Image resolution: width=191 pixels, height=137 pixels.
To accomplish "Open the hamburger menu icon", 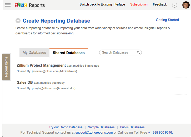I will click(x=8, y=5).
